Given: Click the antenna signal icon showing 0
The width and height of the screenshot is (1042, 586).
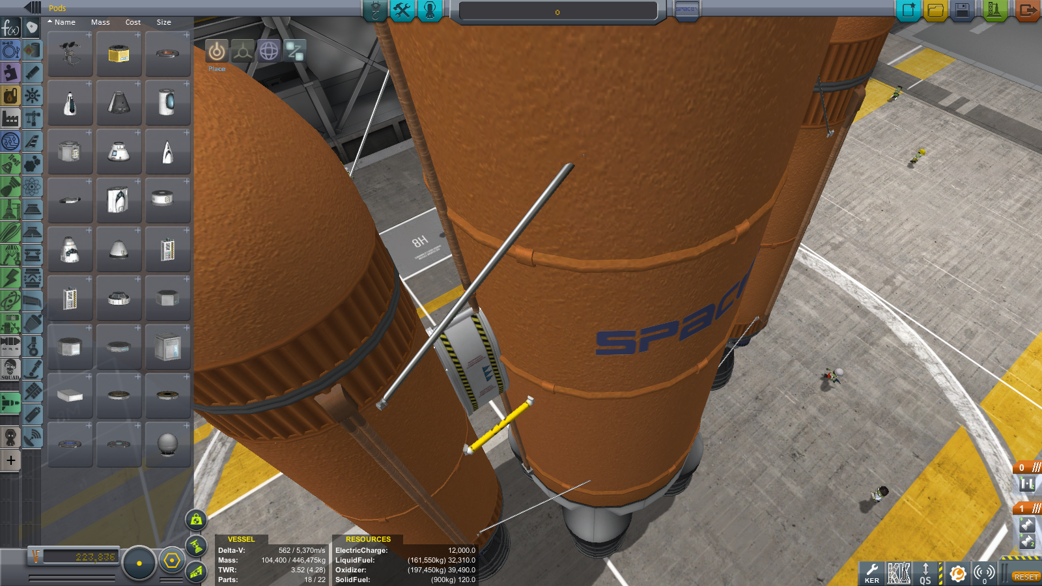Looking at the screenshot, I should (x=984, y=573).
